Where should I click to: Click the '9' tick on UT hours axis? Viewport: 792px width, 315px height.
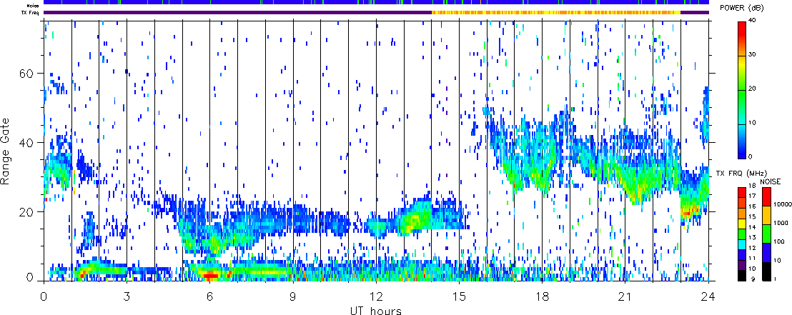293,296
